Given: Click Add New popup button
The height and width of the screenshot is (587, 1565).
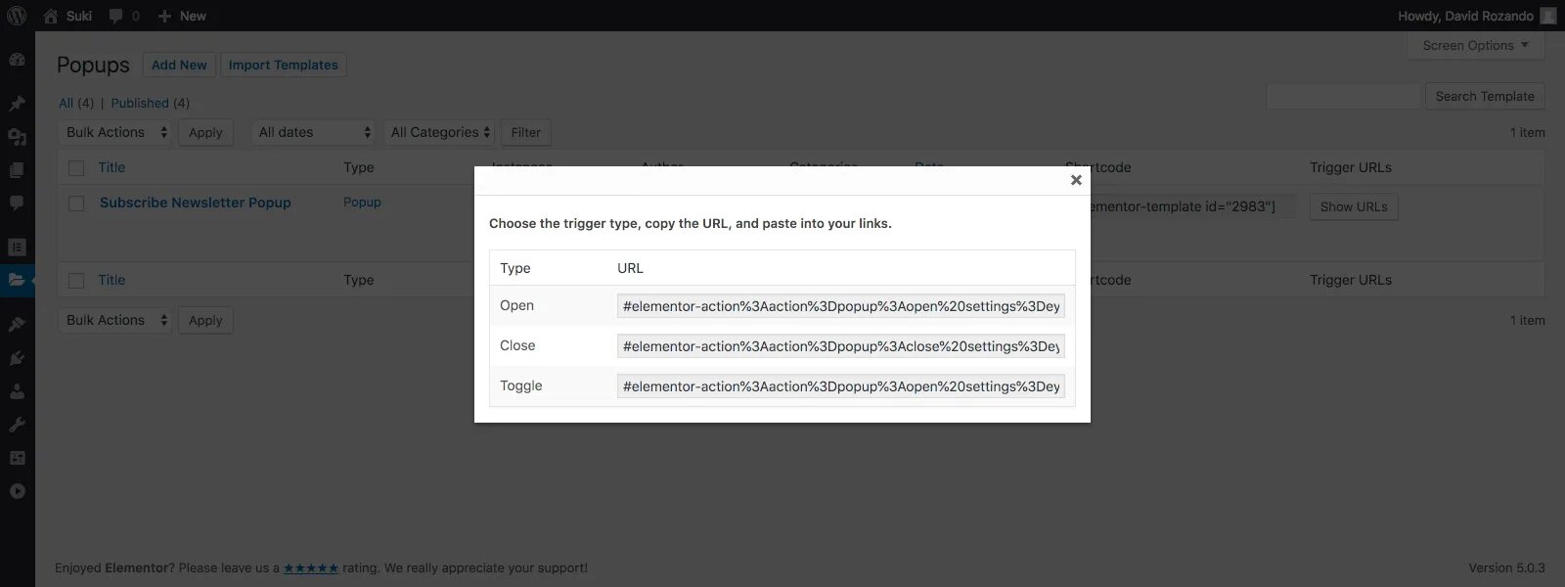Looking at the screenshot, I should click(179, 65).
